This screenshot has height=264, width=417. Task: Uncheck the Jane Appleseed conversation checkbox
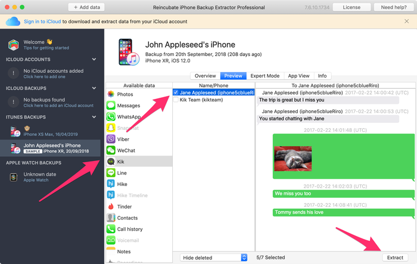176,92
